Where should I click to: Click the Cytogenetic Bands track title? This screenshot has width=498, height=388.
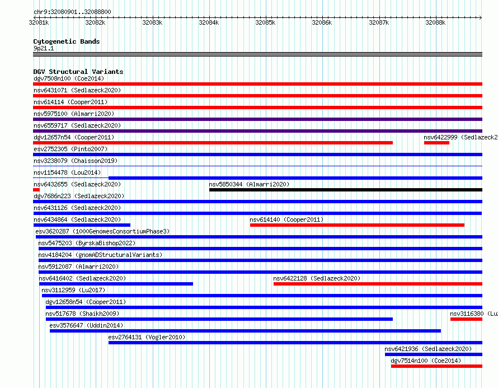pos(67,41)
